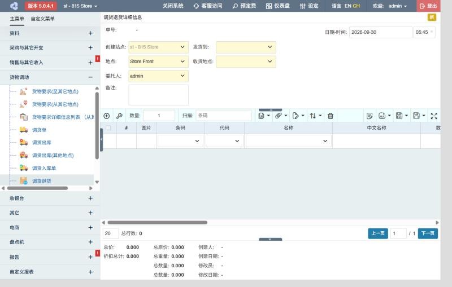Tick the select-all checkbox in table header
Screen dimensions: 452x287
108,127
